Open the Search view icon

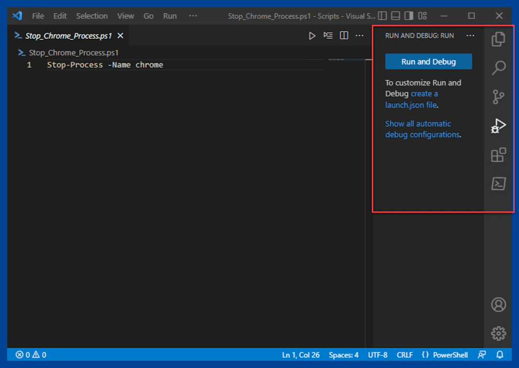[498, 68]
